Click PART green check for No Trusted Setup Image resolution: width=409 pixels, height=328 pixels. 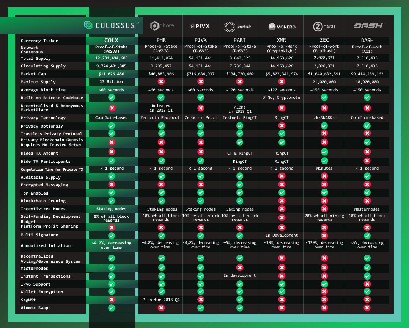240,142
